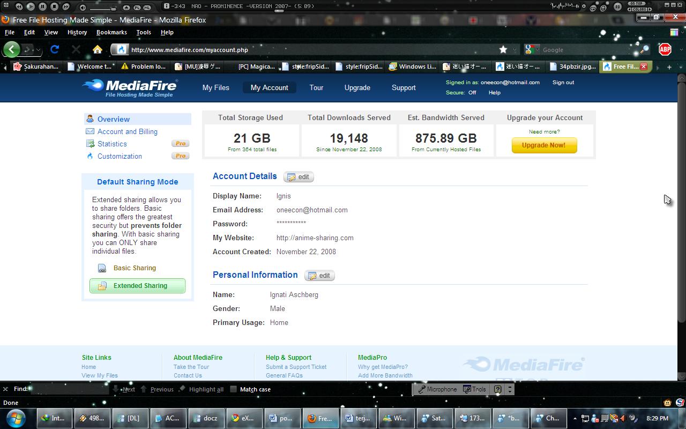Open the Edit menu in Firefox
The width and height of the screenshot is (686, 429).
click(x=29, y=32)
